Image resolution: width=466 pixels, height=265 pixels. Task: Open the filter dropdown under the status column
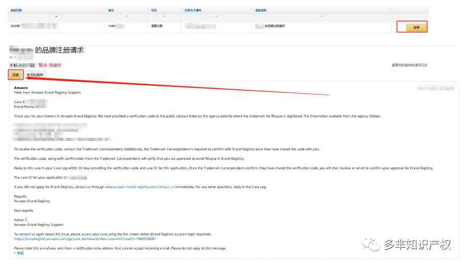(x=164, y=17)
